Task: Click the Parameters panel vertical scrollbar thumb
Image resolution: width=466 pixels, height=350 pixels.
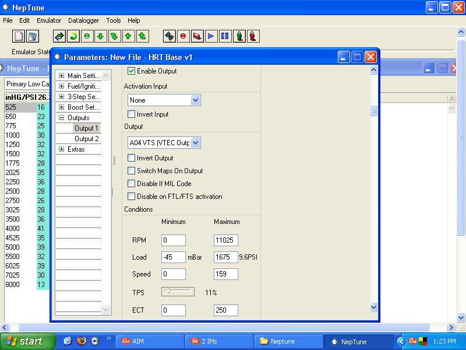Action: pyautogui.click(x=374, y=110)
